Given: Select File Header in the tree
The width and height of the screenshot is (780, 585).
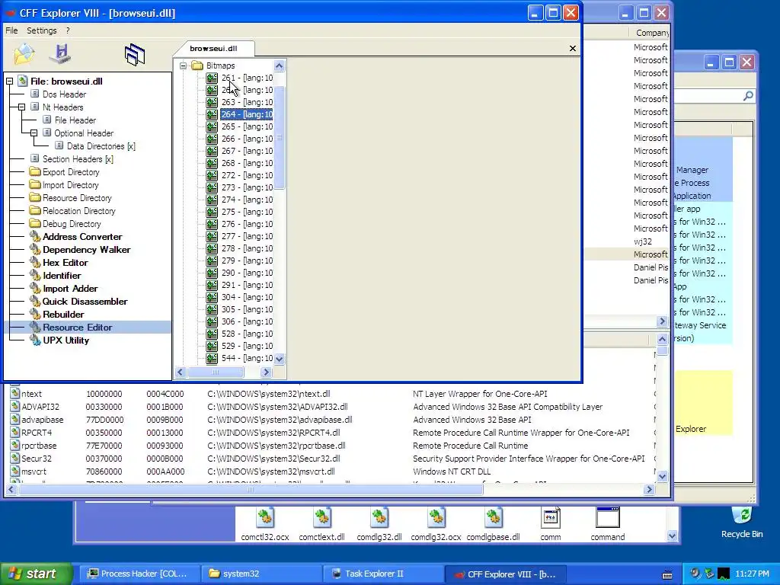Looking at the screenshot, I should tap(75, 120).
